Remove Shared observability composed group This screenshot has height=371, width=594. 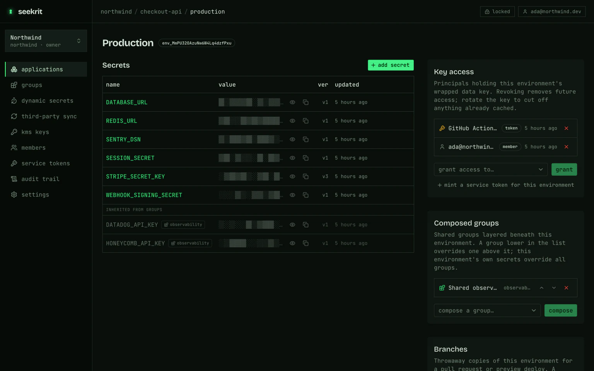click(566, 288)
